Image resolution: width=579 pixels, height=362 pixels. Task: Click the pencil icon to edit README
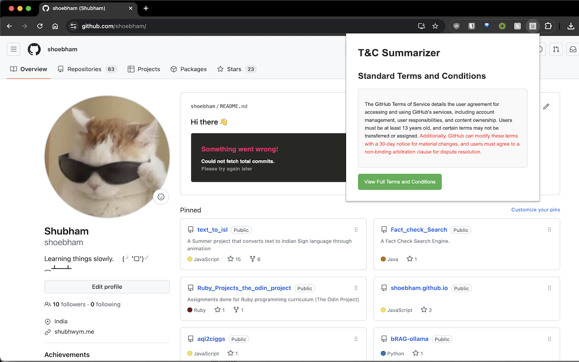coord(546,106)
